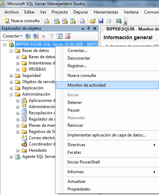Screen dimensions: 159x195
Task: Choose Reiniciar from context menu
Action: (x=107, y=125)
